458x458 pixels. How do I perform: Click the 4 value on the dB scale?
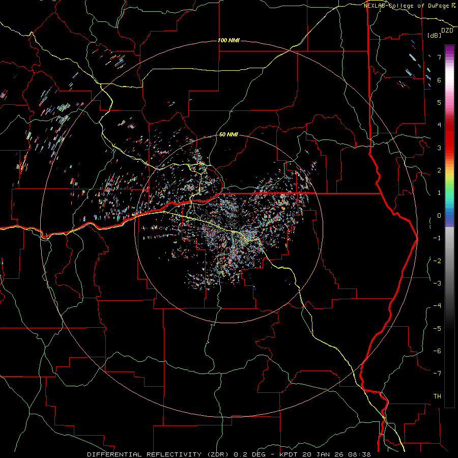click(x=439, y=125)
